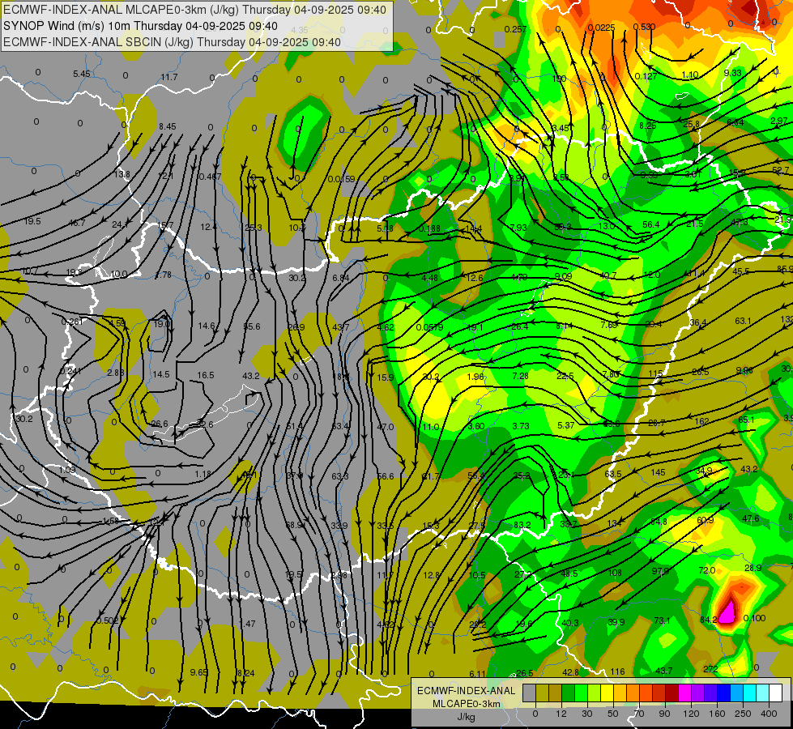
Task: Click the map value 83.2
Action: [522, 525]
